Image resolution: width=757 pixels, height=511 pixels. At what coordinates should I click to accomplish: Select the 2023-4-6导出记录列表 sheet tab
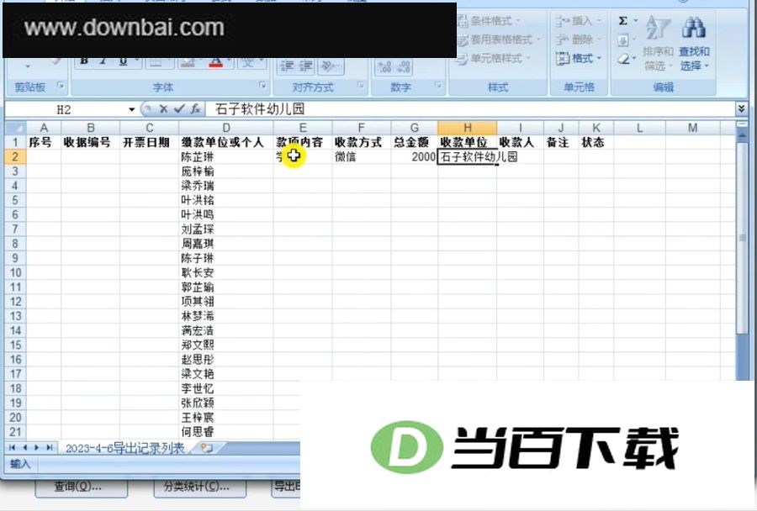tap(124, 448)
